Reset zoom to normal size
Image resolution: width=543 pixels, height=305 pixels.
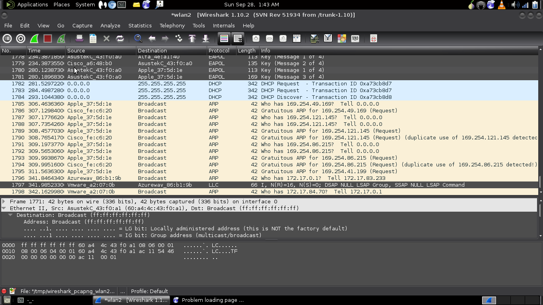click(283, 39)
